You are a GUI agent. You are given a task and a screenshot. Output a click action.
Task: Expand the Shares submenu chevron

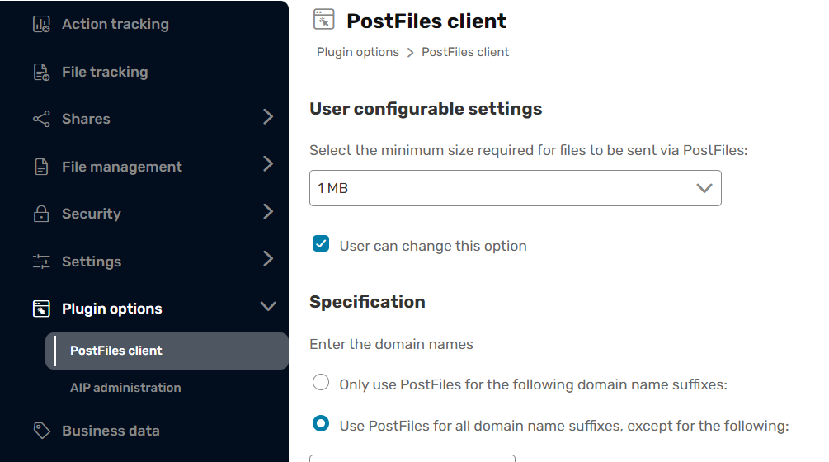(x=268, y=117)
